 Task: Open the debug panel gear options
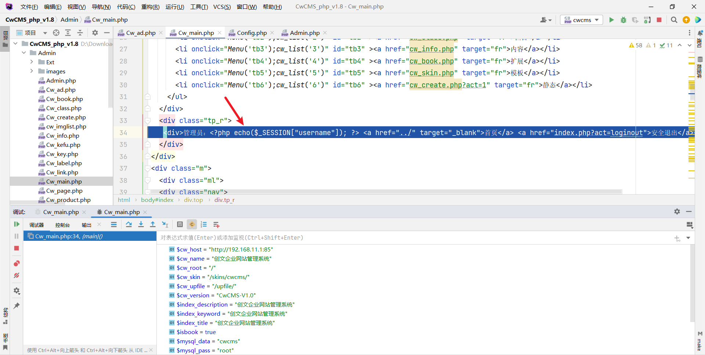(677, 211)
